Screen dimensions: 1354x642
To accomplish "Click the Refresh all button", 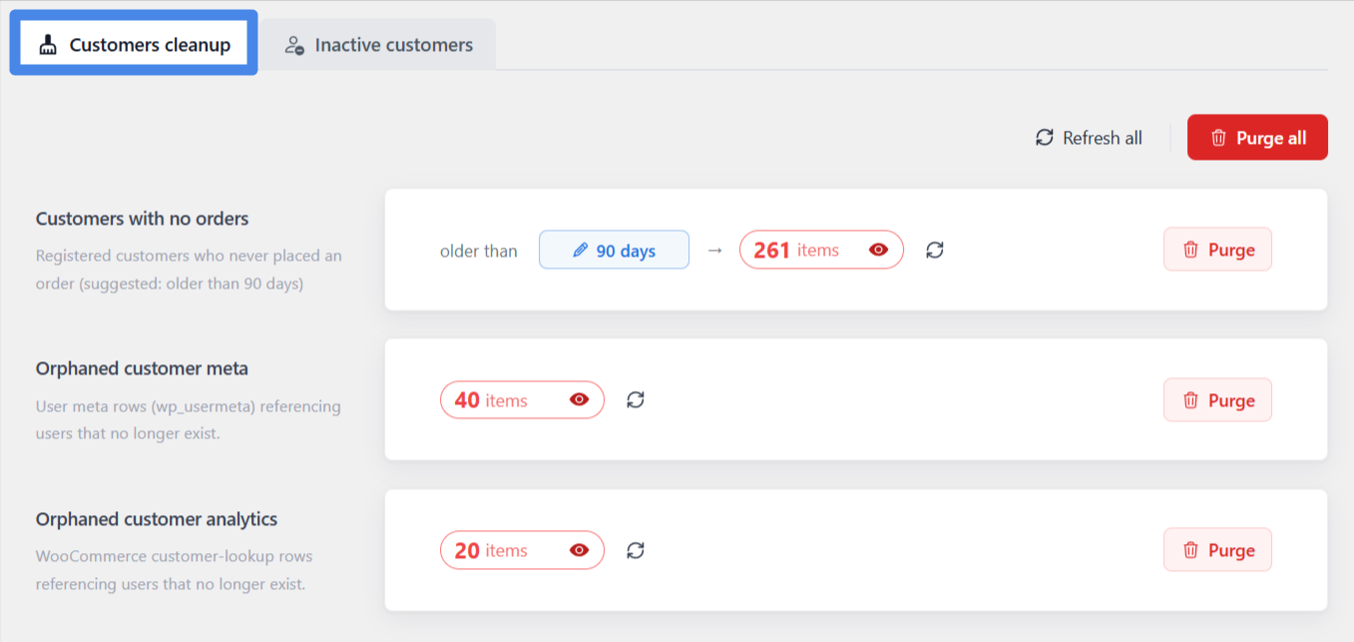I will [1089, 138].
